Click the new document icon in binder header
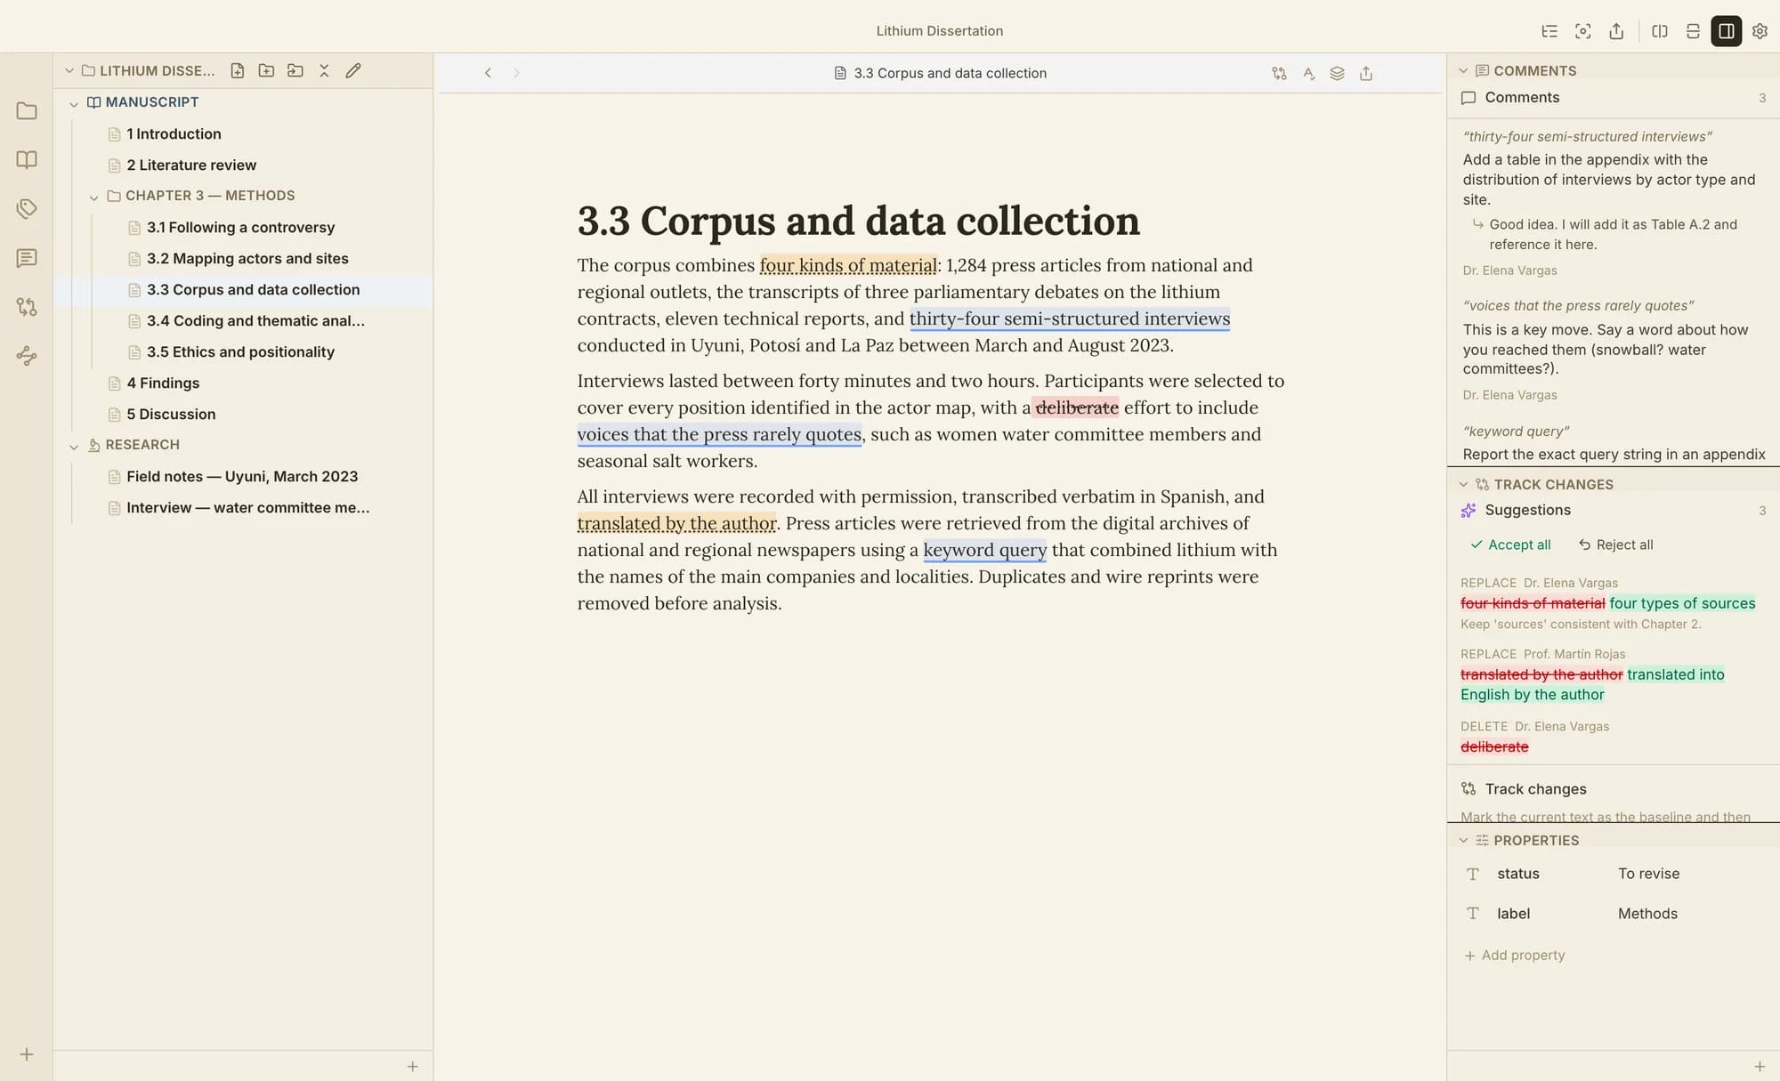Viewport: 1780px width, 1081px height. pos(237,70)
